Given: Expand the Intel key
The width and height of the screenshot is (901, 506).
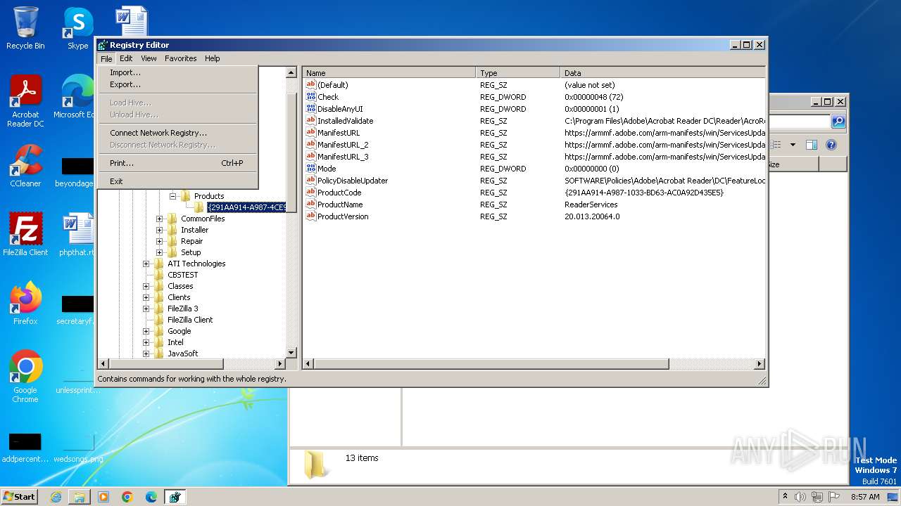Looking at the screenshot, I should click(x=146, y=342).
